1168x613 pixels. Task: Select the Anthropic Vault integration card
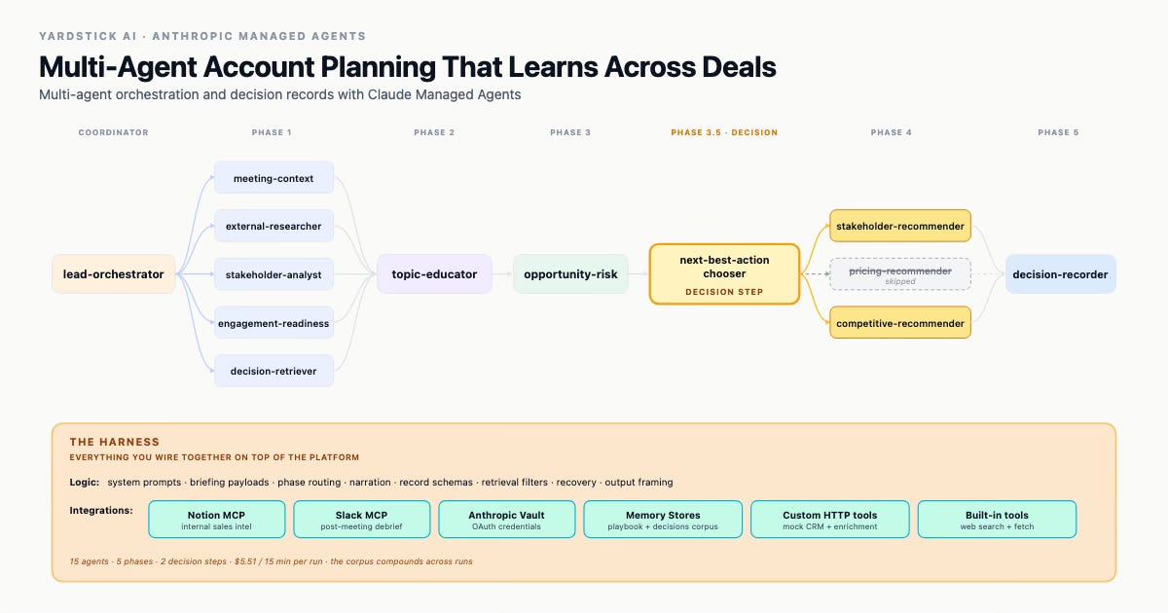(507, 520)
